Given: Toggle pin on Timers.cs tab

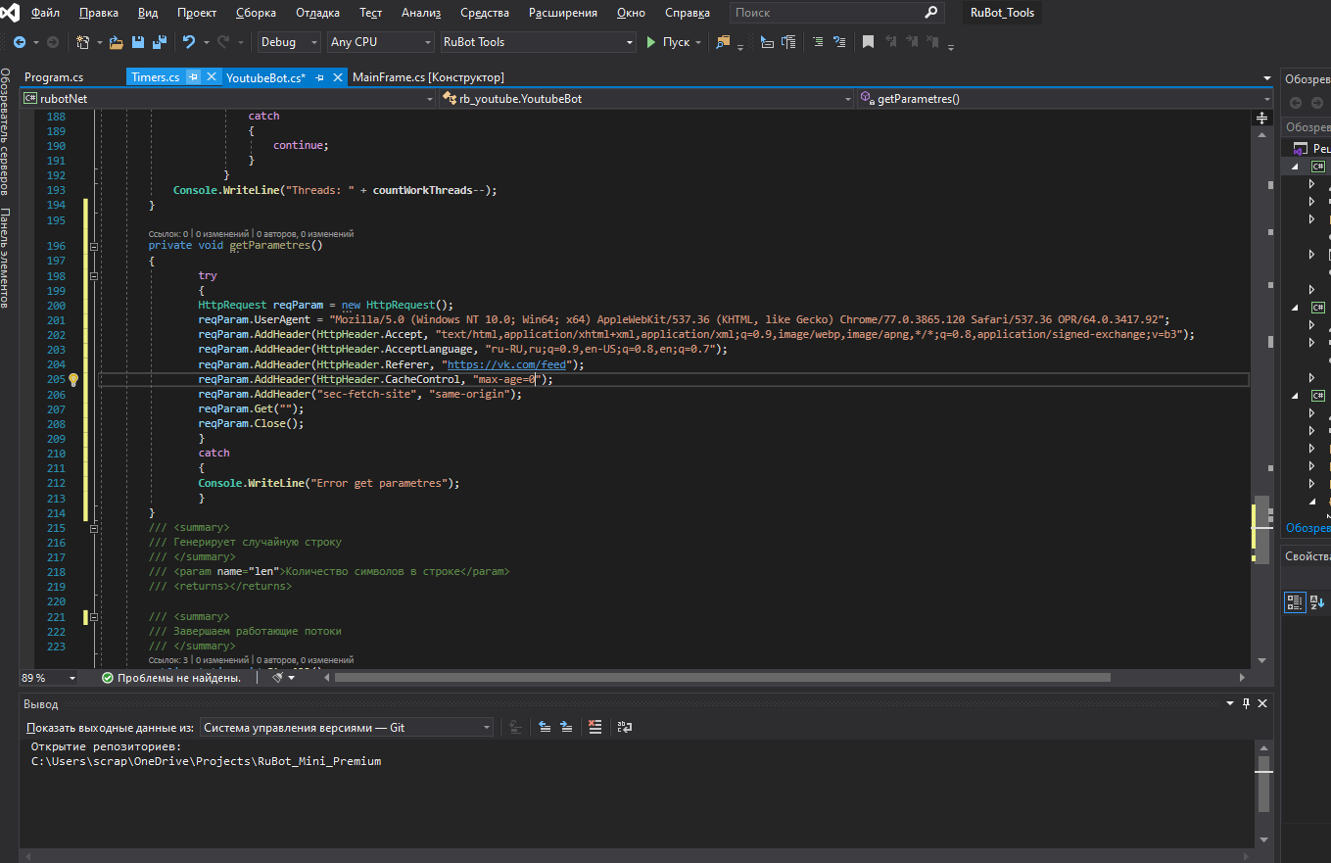Looking at the screenshot, I should [194, 77].
